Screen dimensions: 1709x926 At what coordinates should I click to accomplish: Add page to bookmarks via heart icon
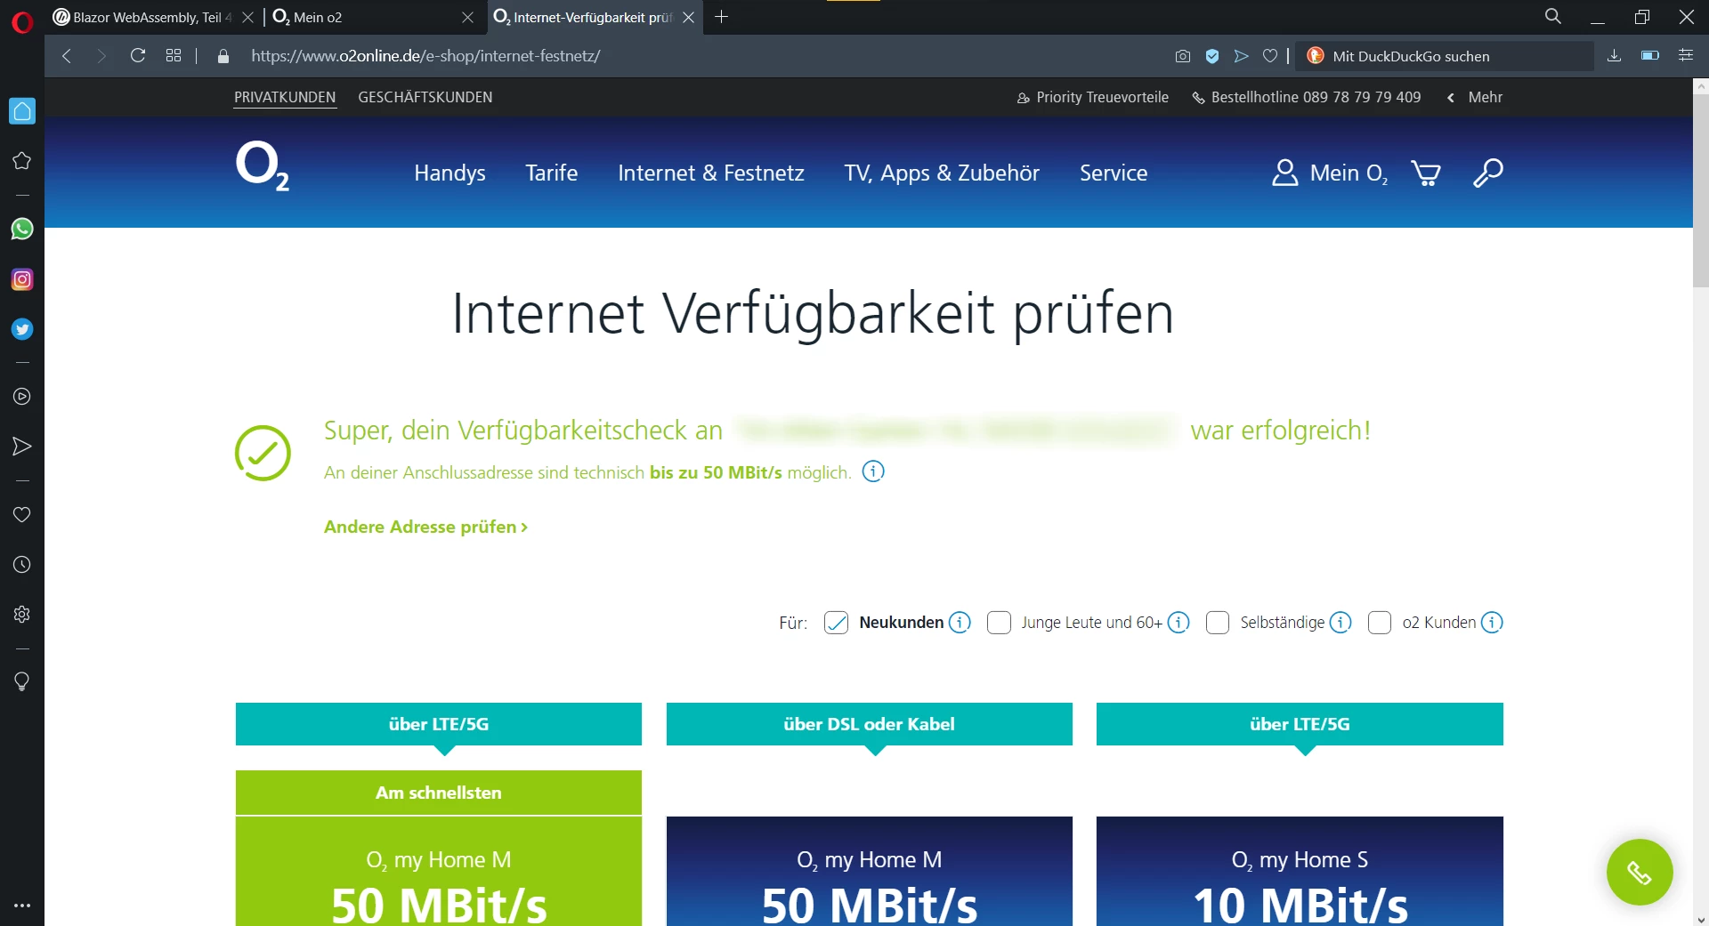[x=1270, y=56]
